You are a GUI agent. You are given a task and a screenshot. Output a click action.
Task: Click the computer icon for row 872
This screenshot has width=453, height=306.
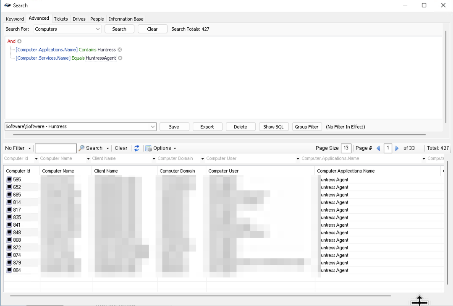[9, 247]
